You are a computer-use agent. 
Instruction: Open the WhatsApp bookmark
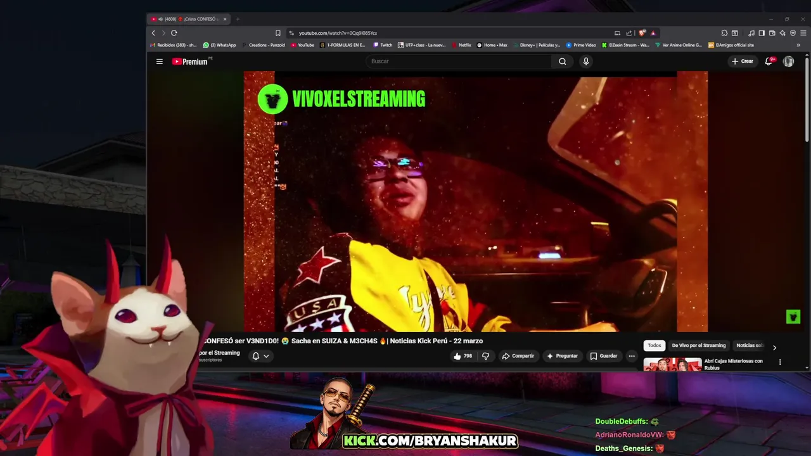point(219,45)
